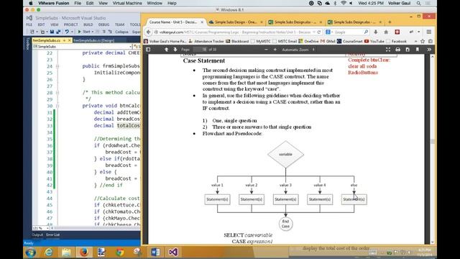This screenshot has width=460, height=259.
Task: Click PDF page number input field
Action: pyautogui.click(x=200, y=50)
